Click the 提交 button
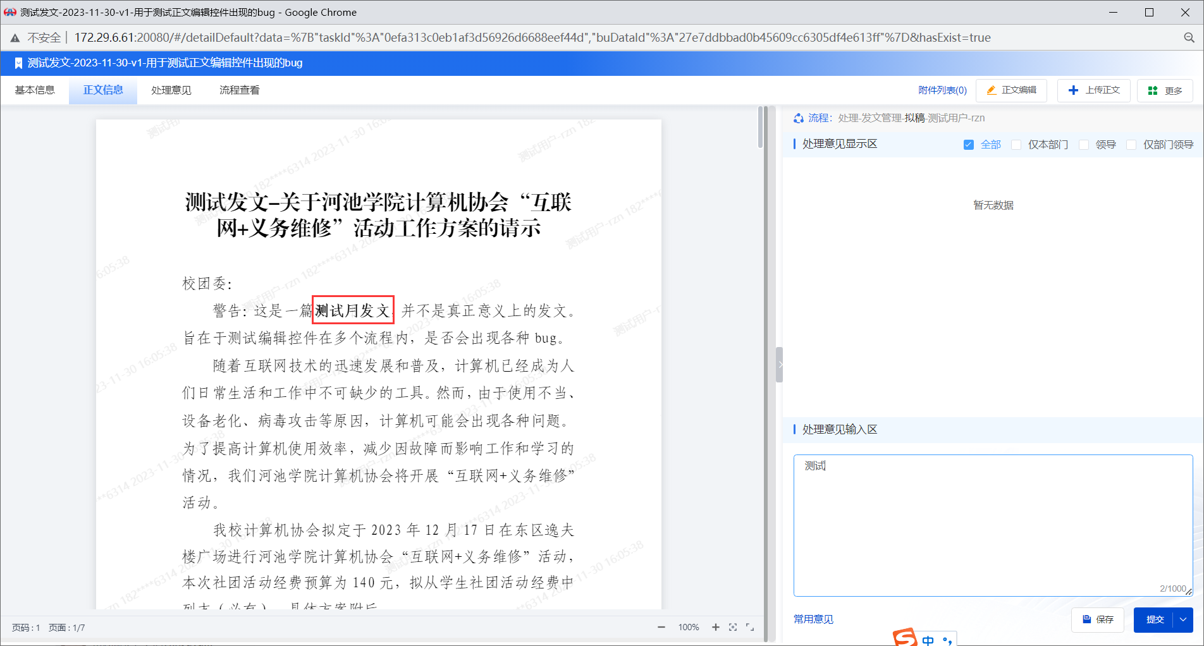Viewport: 1204px width, 646px height. [x=1154, y=619]
